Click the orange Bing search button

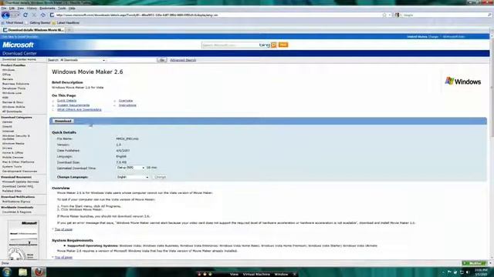pos(274,45)
